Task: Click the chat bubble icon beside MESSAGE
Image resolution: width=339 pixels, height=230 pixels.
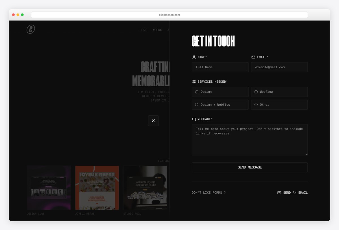Action: 194,119
